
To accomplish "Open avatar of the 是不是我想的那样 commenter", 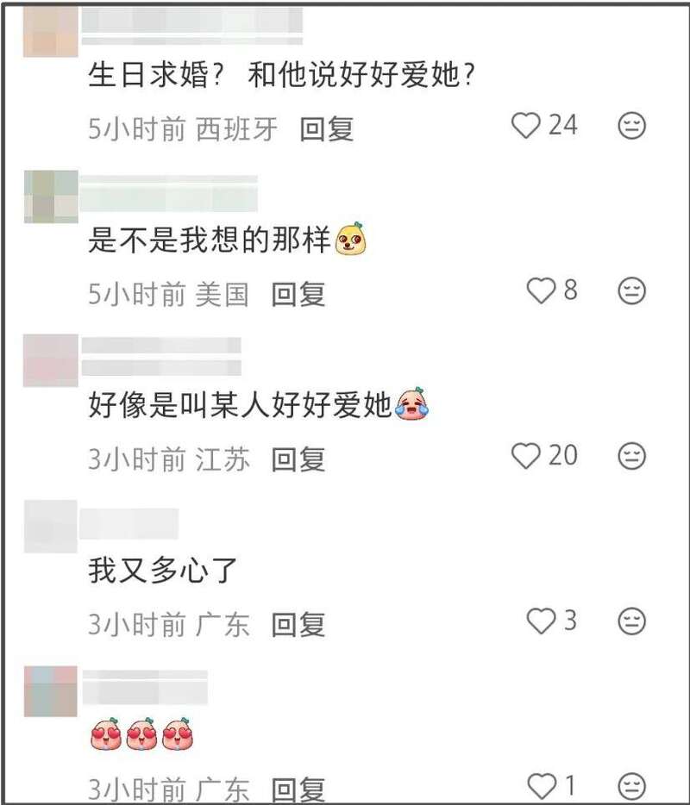I will [51, 197].
